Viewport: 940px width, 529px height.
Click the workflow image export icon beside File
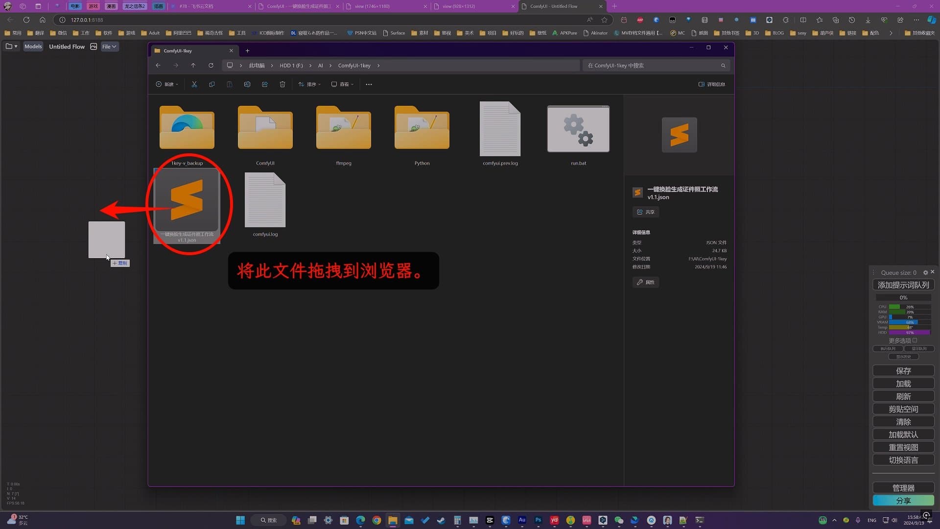(94, 47)
